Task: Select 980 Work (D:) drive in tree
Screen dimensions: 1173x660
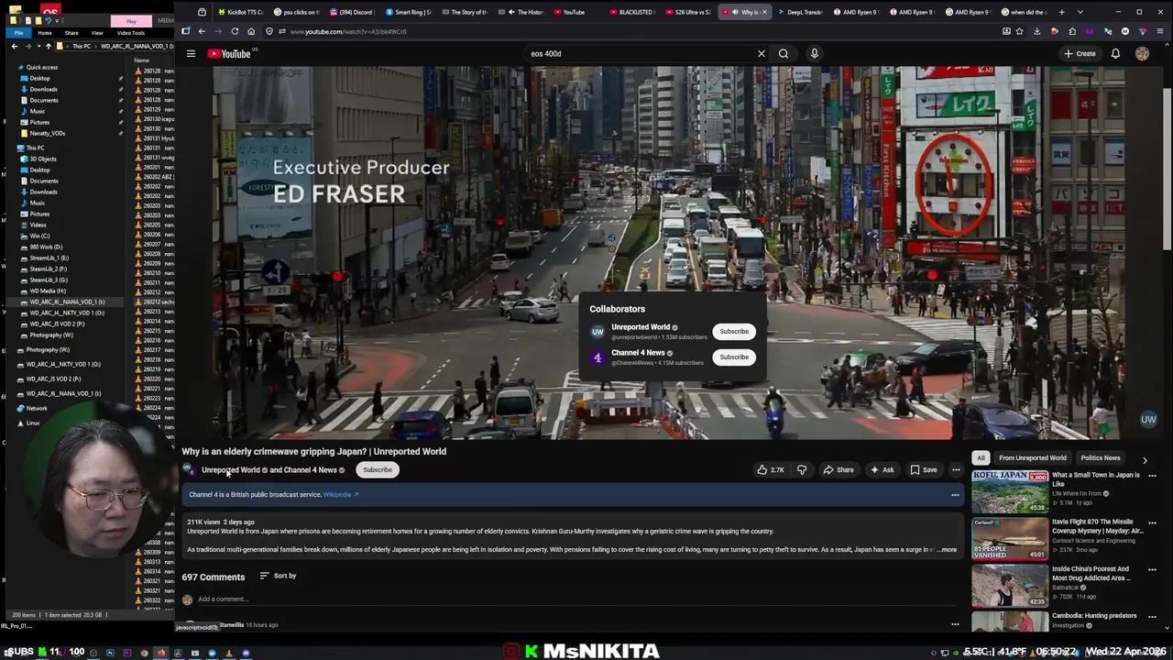Action: tap(47, 247)
